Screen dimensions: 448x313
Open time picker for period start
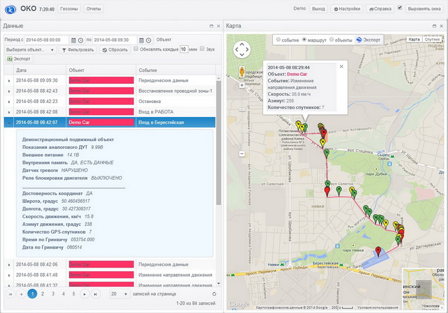81,40
